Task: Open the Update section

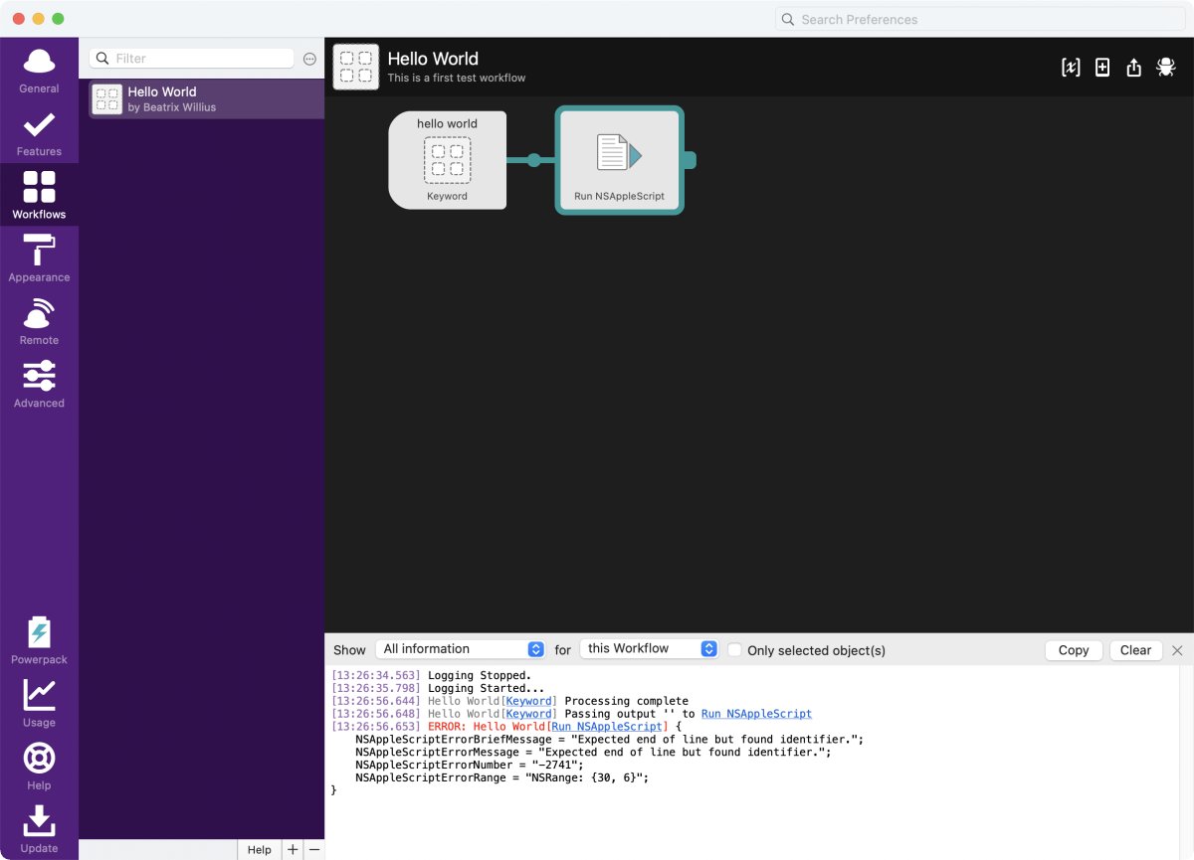Action: [x=39, y=829]
